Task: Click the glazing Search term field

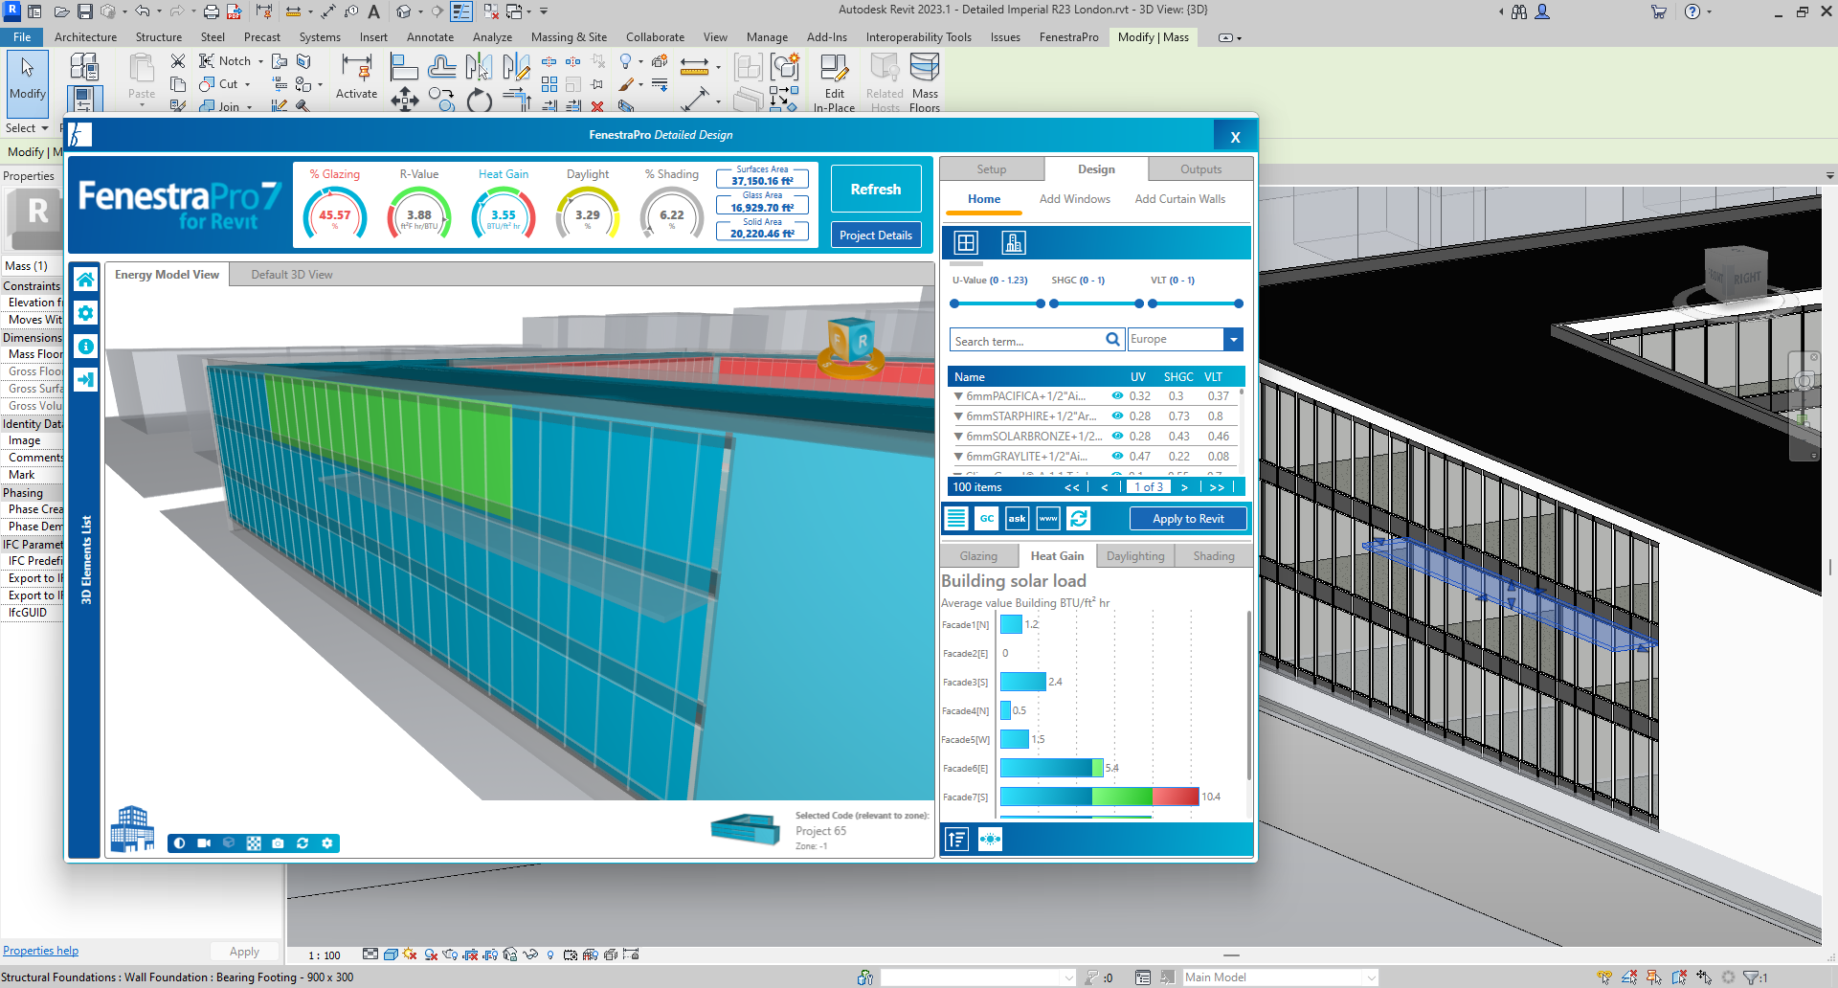Action: pyautogui.click(x=1027, y=340)
